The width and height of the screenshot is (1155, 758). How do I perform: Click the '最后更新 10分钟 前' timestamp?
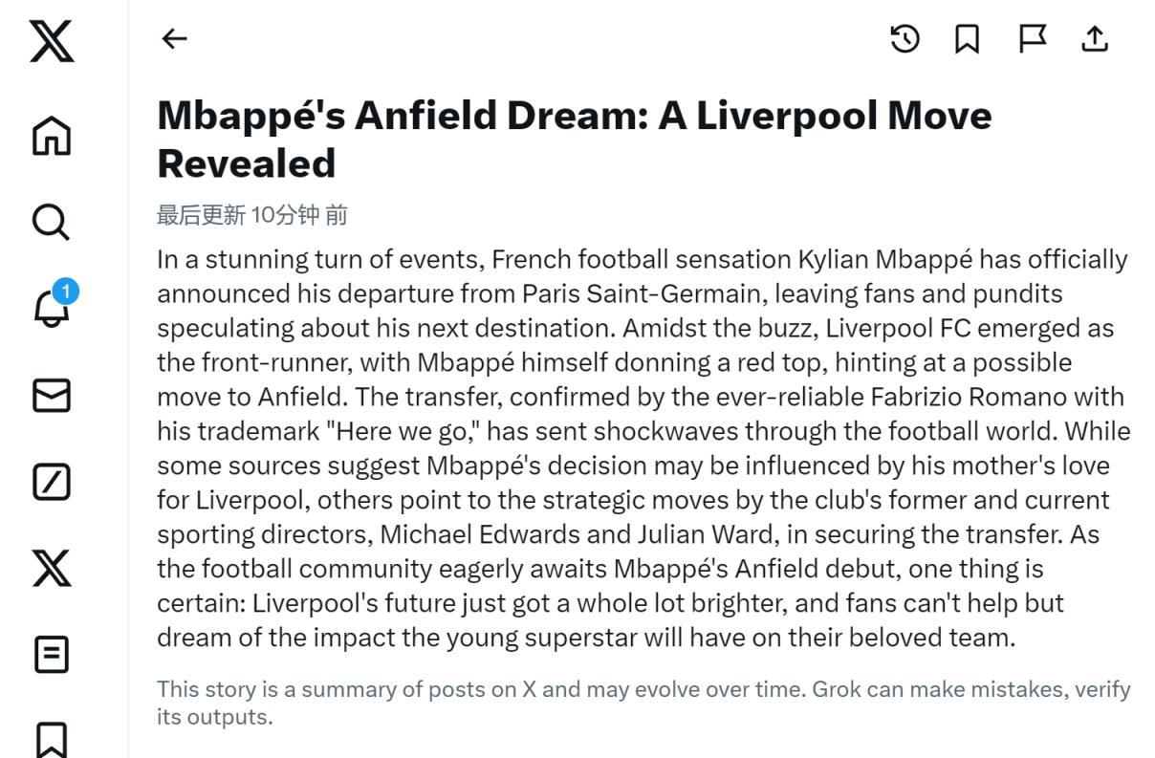pyautogui.click(x=252, y=215)
